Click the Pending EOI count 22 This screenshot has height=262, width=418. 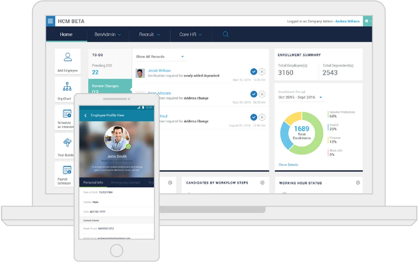click(x=95, y=72)
